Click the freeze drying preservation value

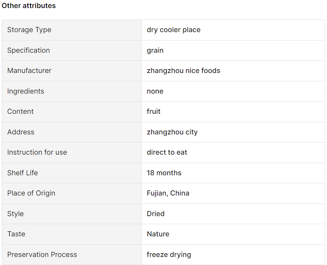169,255
